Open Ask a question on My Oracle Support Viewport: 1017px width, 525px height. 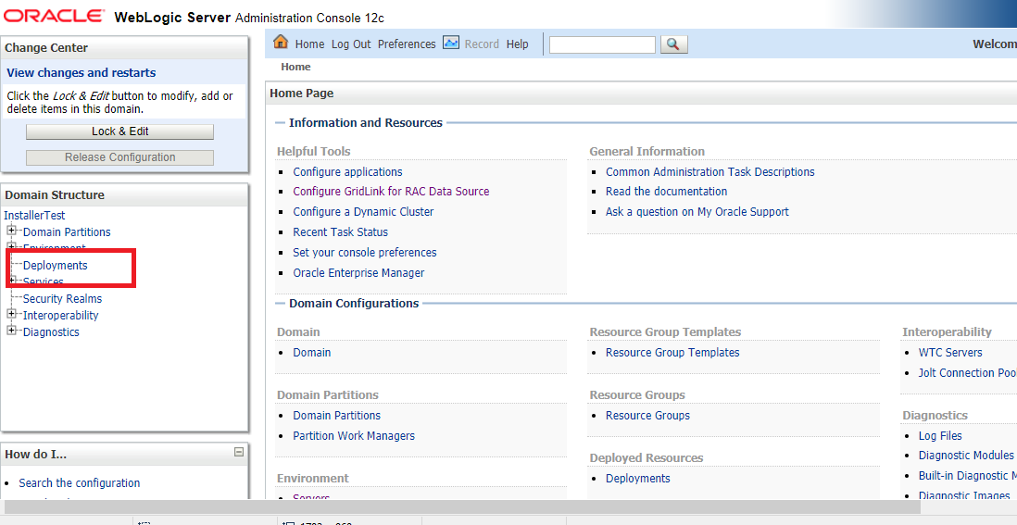pyautogui.click(x=697, y=212)
